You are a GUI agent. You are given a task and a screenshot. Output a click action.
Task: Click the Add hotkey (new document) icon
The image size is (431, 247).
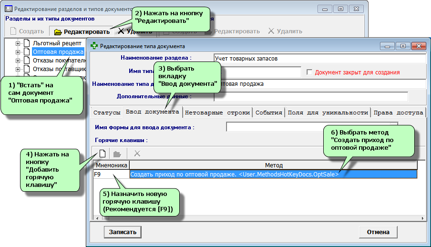pos(102,154)
